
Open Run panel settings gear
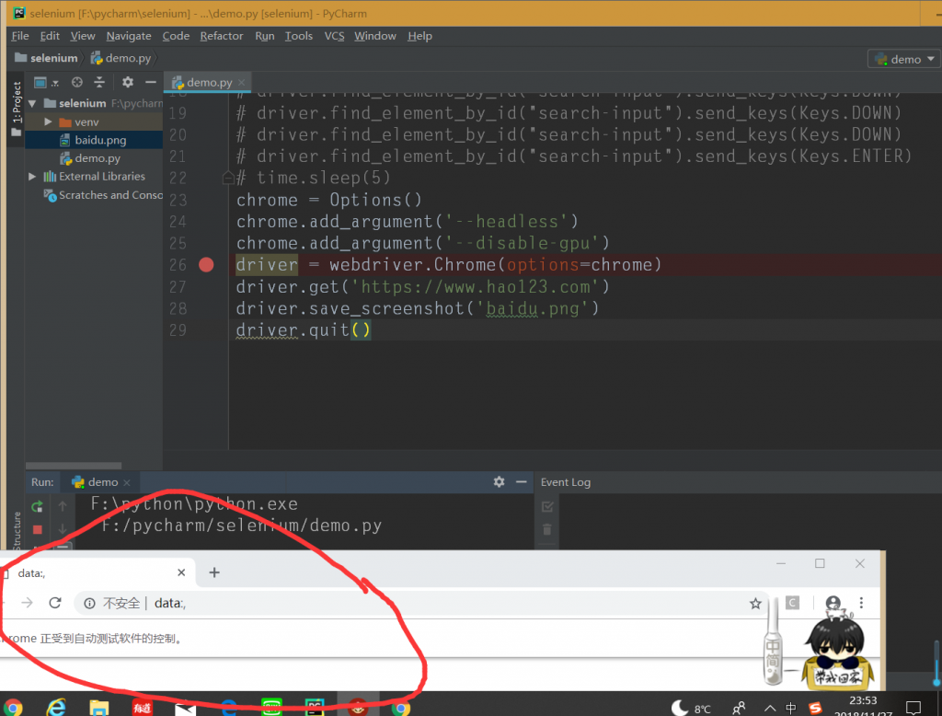point(499,481)
